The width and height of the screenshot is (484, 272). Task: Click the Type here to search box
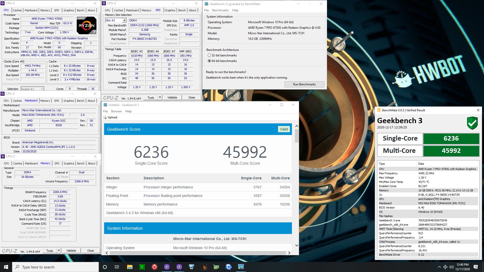pos(55,267)
